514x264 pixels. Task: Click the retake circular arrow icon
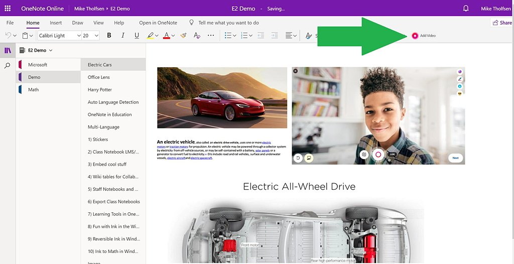[298, 158]
